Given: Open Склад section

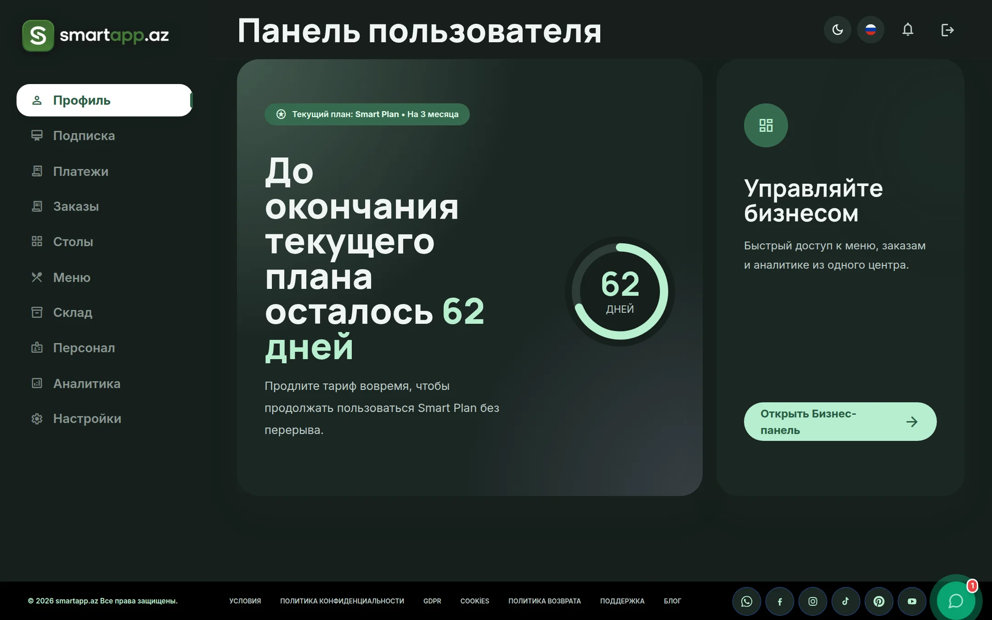Looking at the screenshot, I should click(105, 312).
